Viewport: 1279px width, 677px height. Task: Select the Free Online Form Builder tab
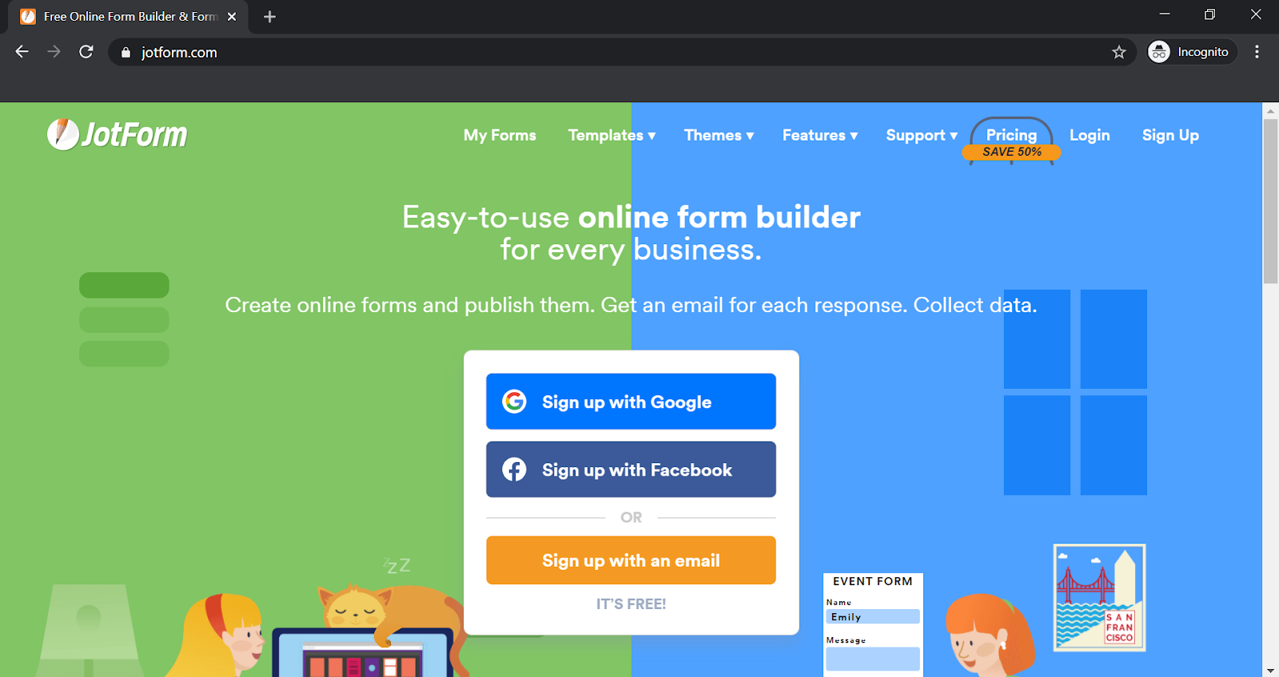[128, 17]
